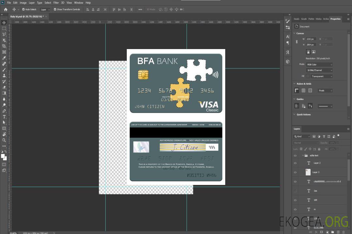This screenshot has width=352, height=234.
Task: Open the Image menu
Action: point(23,3)
